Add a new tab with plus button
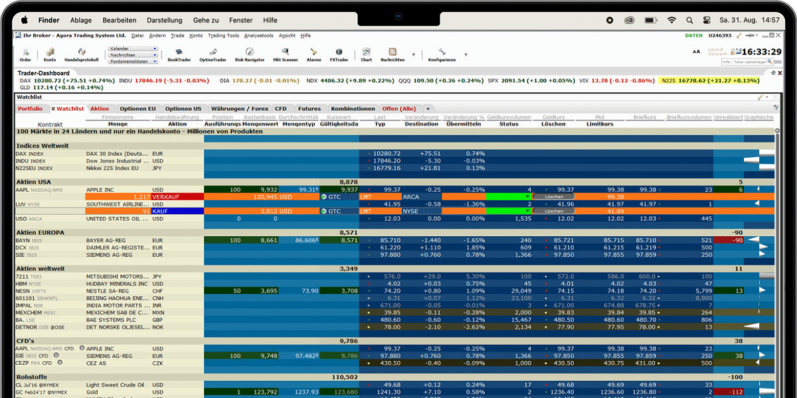797x398 pixels. tap(428, 109)
